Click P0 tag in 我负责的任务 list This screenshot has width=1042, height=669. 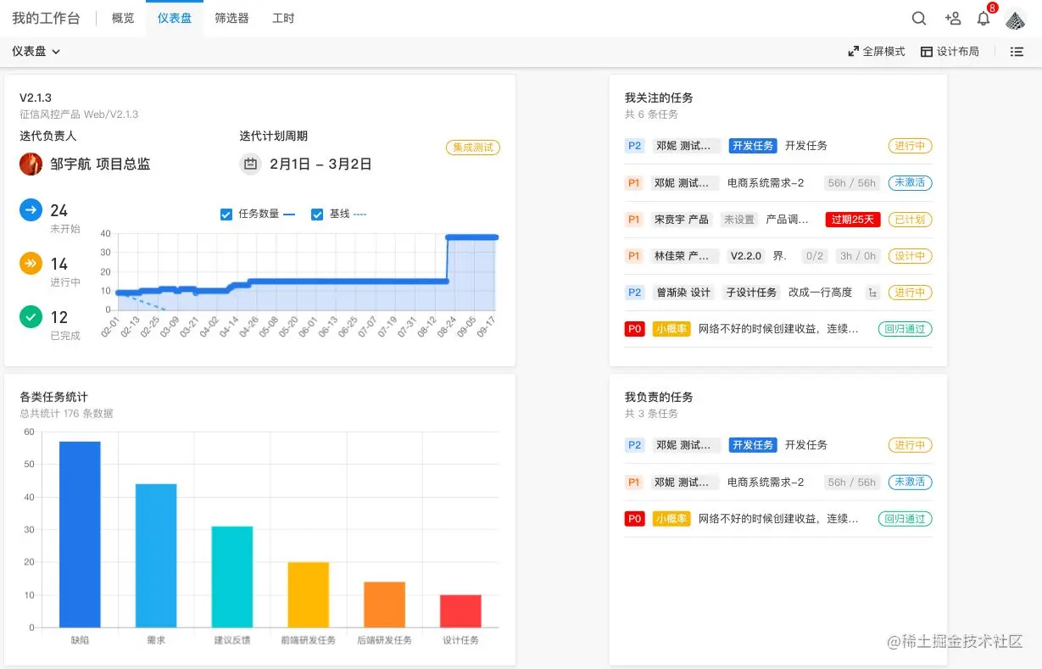634,519
